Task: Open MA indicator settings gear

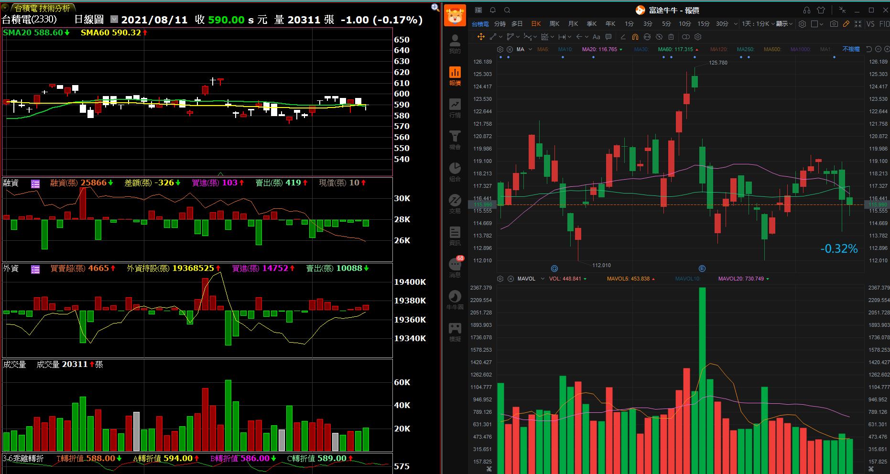Action: tap(500, 49)
